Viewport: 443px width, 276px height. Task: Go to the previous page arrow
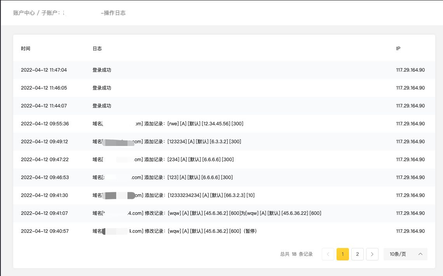pos(328,254)
